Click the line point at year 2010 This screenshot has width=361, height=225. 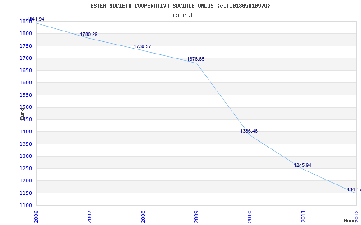tap(250, 135)
